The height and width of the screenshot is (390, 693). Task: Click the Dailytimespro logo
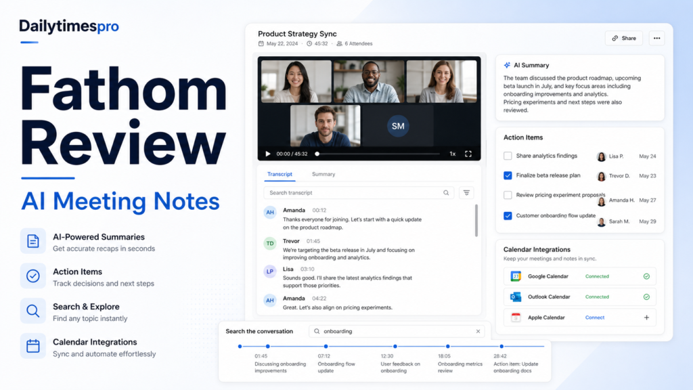coord(69,26)
